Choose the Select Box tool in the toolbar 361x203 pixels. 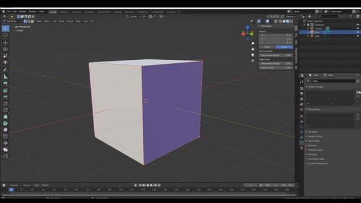6,29
